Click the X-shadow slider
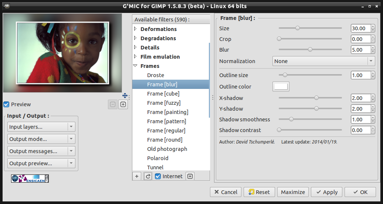 tap(310, 98)
